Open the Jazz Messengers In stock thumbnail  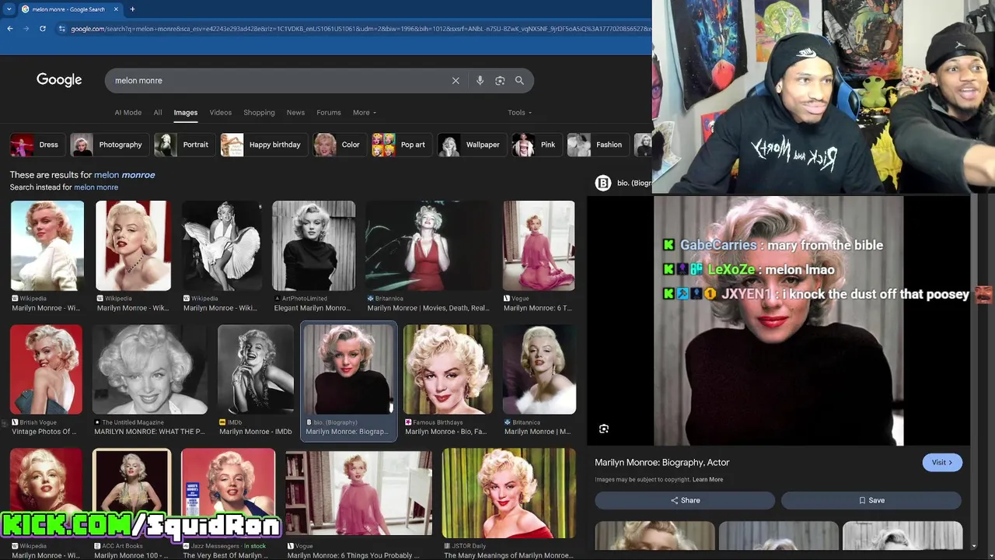pyautogui.click(x=228, y=493)
